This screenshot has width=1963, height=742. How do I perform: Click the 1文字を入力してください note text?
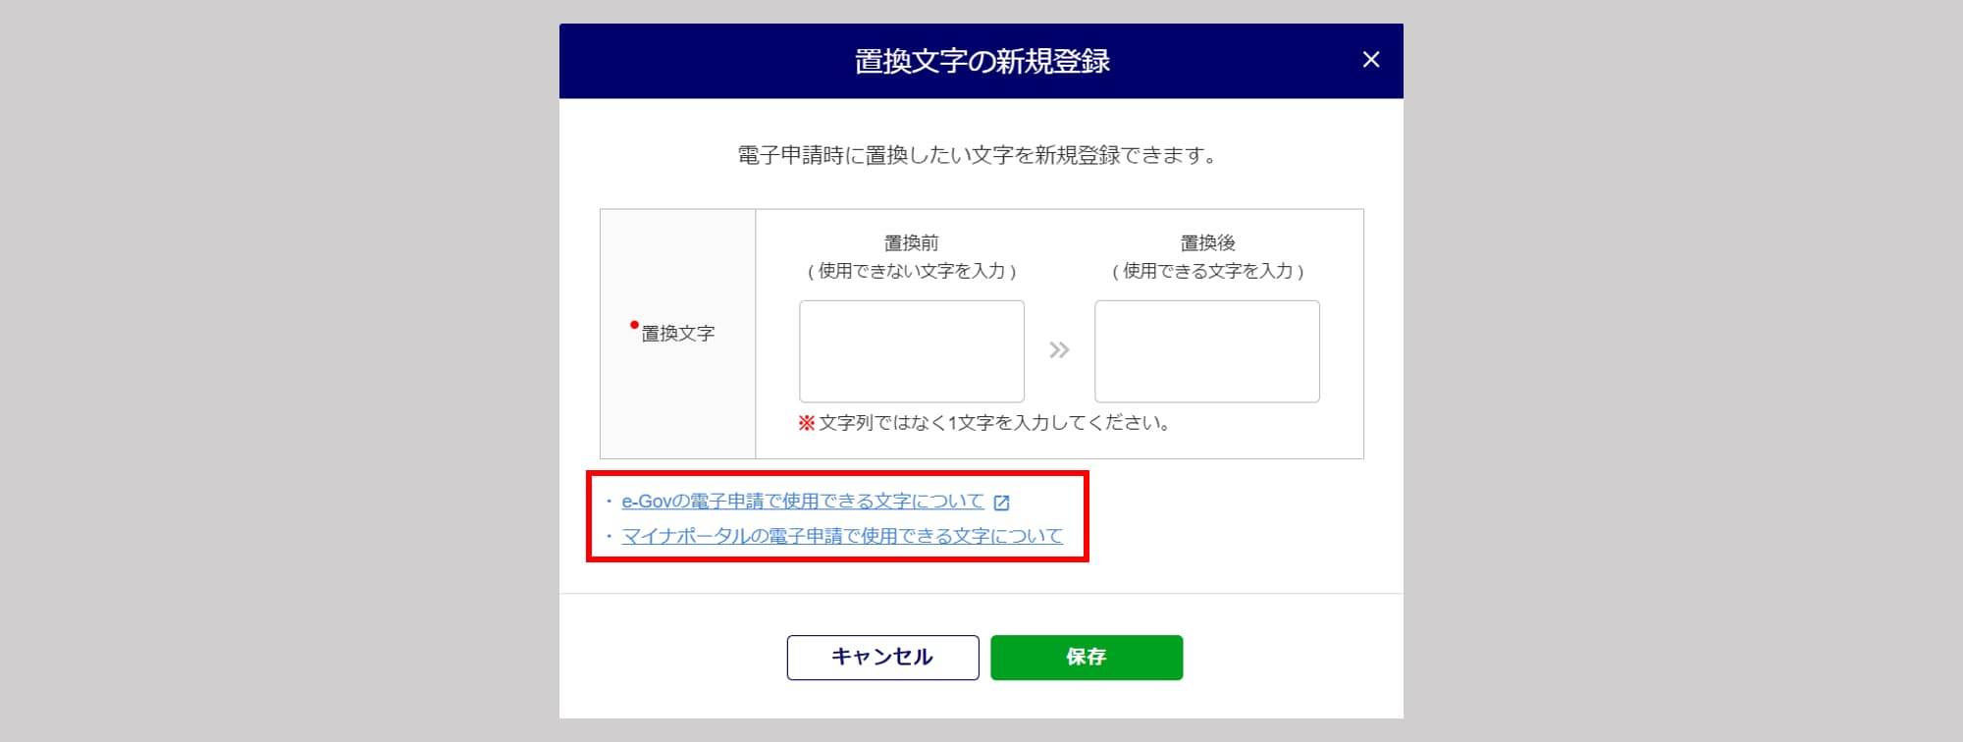tap(993, 423)
